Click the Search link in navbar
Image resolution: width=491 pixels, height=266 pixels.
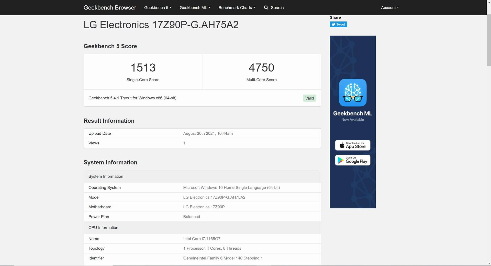(x=277, y=8)
